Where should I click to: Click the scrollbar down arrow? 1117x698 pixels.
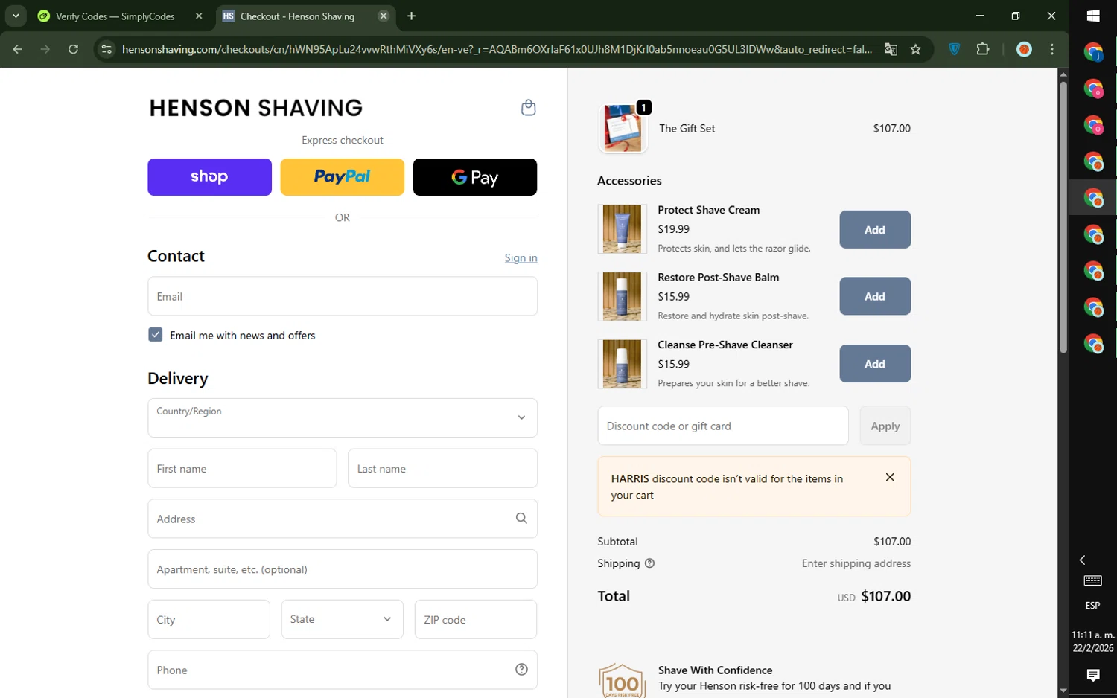(x=1063, y=691)
